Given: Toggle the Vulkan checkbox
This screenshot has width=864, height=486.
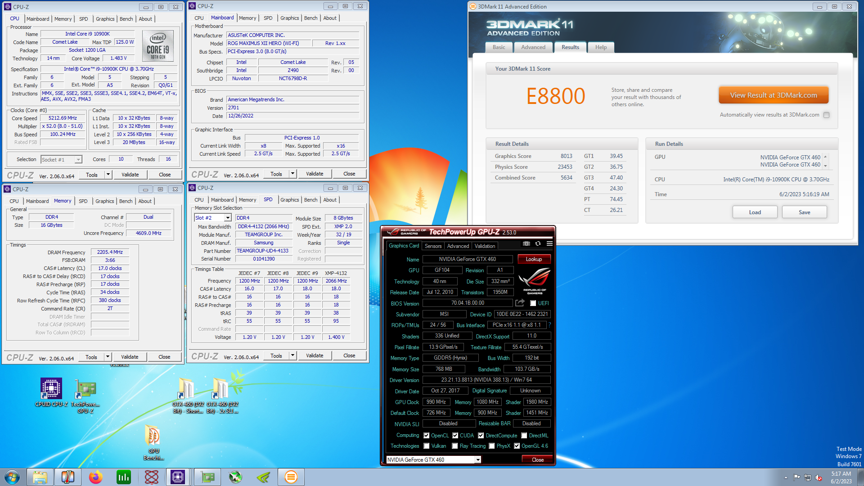Looking at the screenshot, I should tap(427, 446).
